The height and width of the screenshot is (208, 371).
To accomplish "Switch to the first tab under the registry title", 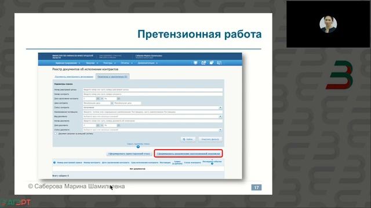I will (74, 77).
